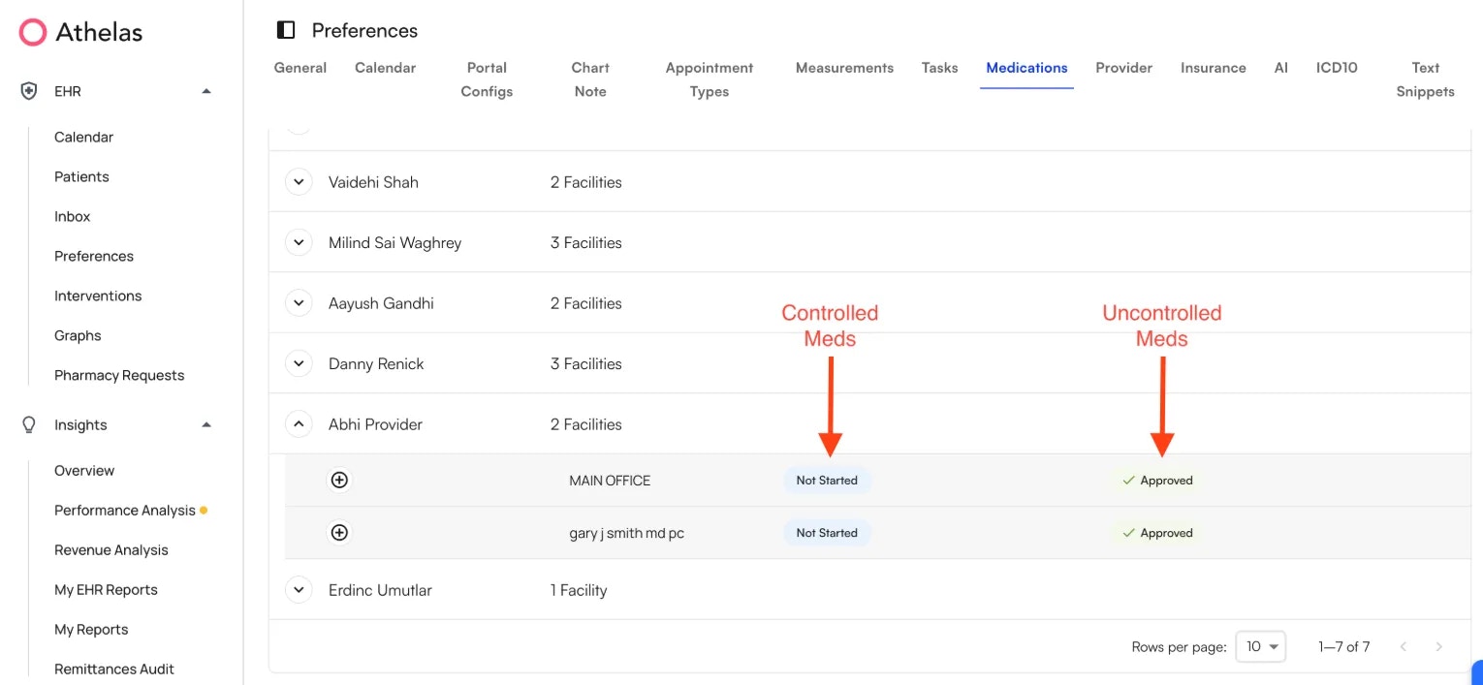Go to next page arrow

click(x=1438, y=646)
